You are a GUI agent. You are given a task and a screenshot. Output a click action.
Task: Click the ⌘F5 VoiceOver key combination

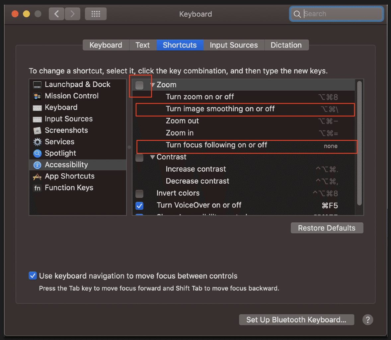point(330,206)
